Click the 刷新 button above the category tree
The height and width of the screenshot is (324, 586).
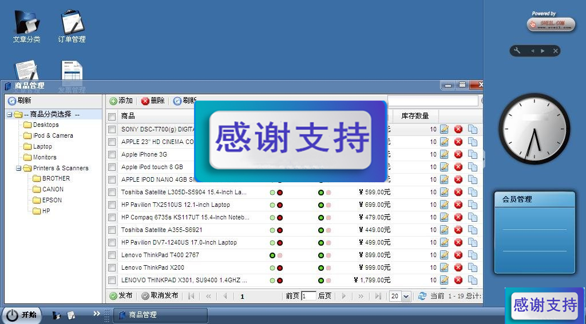[x=19, y=101]
